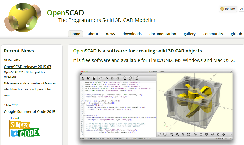Click the Google Summer of Code banner image
This screenshot has height=145, width=244.
coord(24,127)
